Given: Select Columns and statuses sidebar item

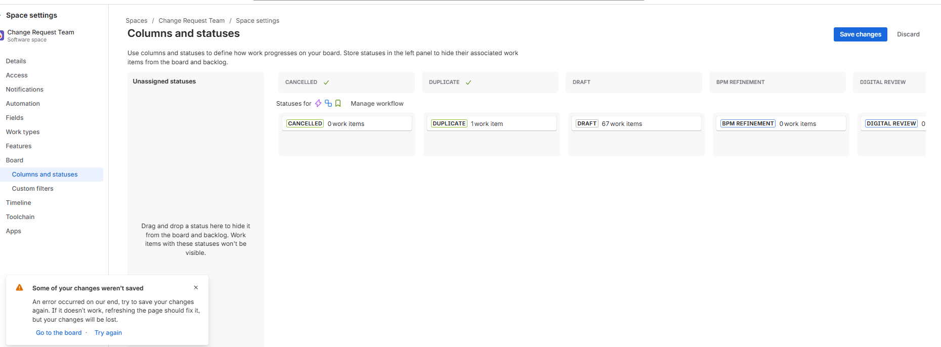Looking at the screenshot, I should [52, 175].
